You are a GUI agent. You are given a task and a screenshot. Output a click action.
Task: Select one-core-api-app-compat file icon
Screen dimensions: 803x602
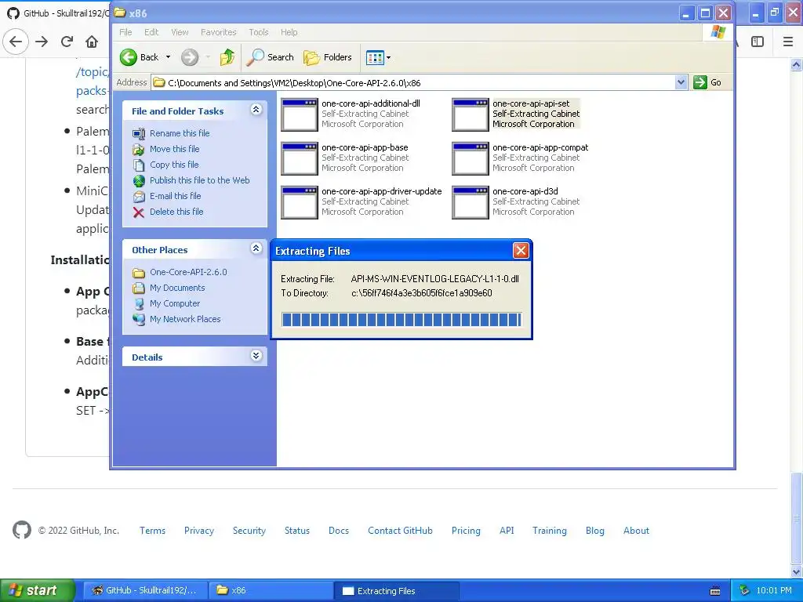471,158
